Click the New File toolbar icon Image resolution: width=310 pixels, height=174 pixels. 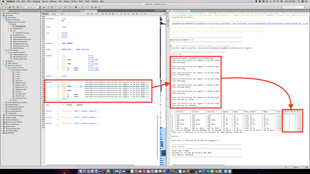tap(2, 7)
